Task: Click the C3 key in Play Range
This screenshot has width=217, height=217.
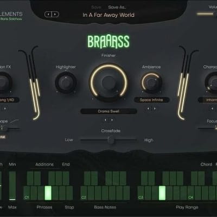Action: pyautogui.click(x=141, y=193)
